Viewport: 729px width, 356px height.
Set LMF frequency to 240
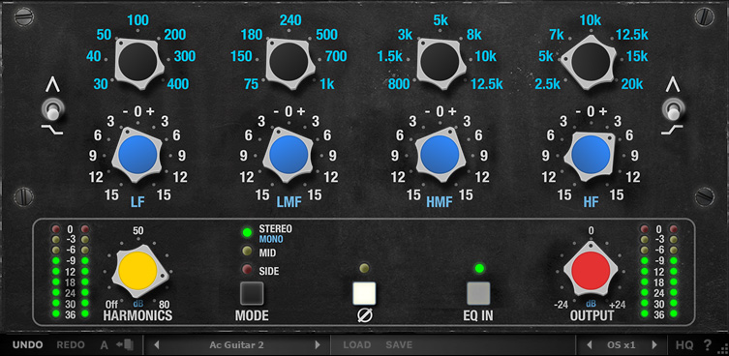click(290, 20)
